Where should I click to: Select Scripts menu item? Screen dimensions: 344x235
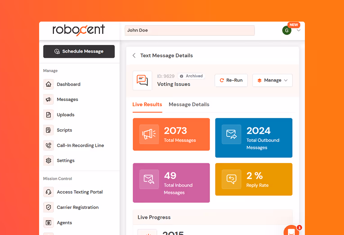pyautogui.click(x=64, y=130)
